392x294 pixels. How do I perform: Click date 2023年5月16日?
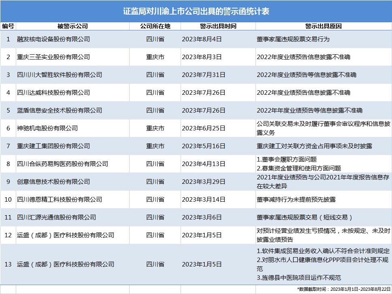[x=204, y=146]
